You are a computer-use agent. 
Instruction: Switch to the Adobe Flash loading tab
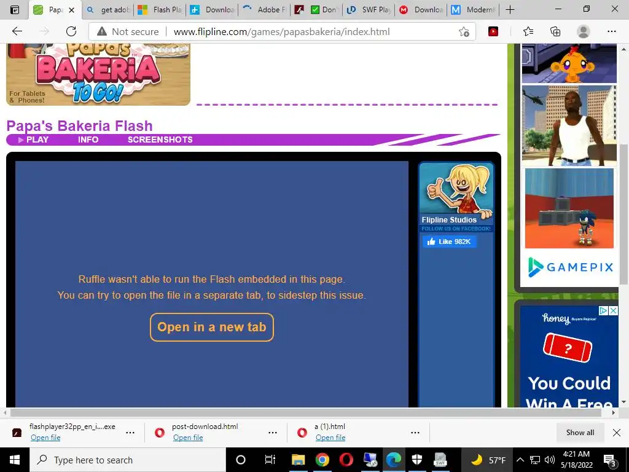click(x=264, y=10)
